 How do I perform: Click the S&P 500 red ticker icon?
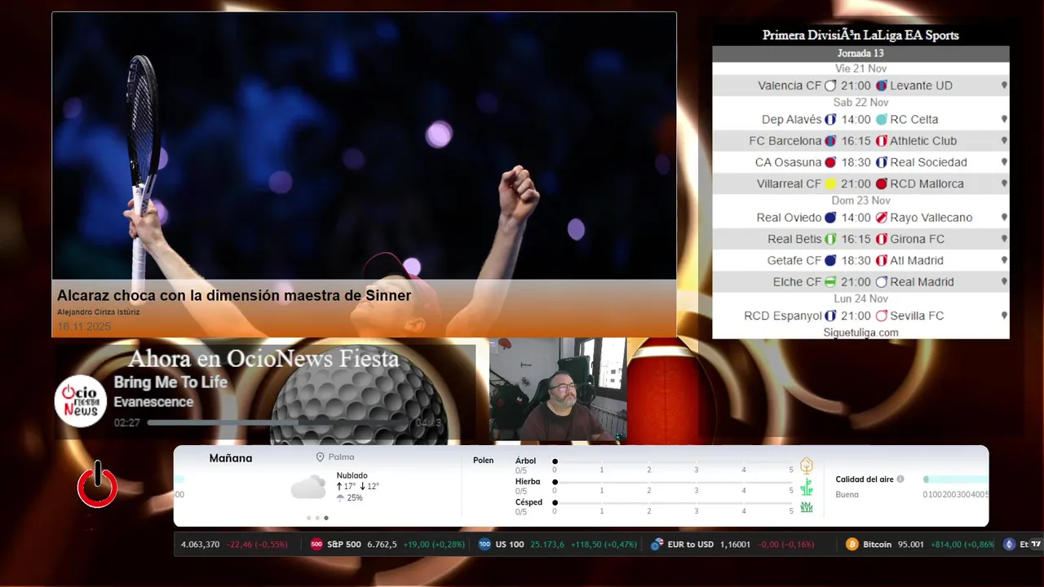(x=316, y=545)
